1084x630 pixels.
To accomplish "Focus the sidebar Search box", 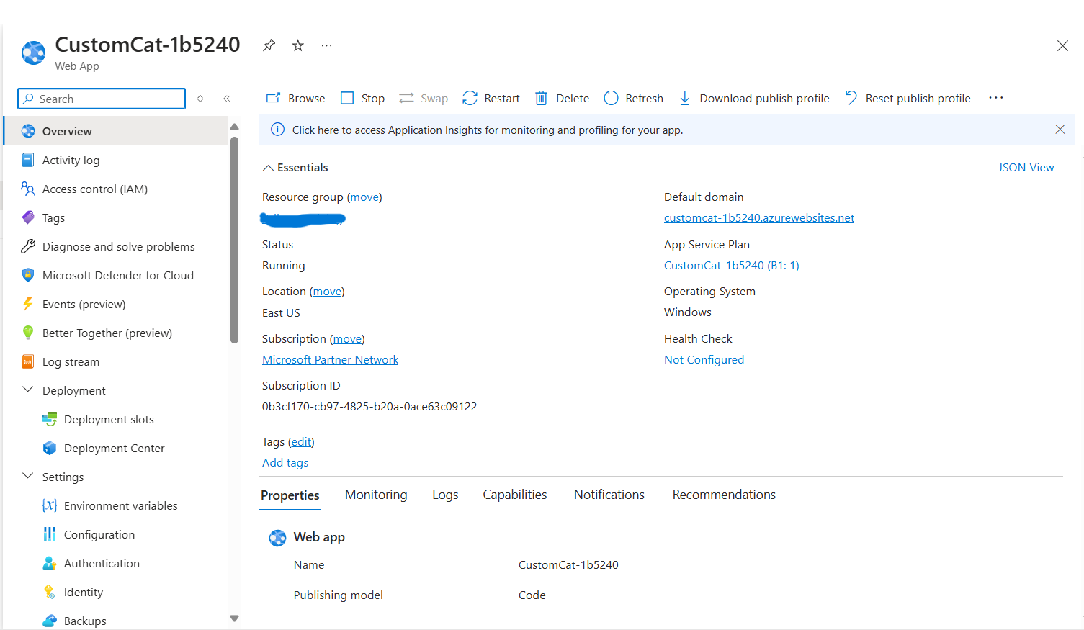I will coord(102,99).
